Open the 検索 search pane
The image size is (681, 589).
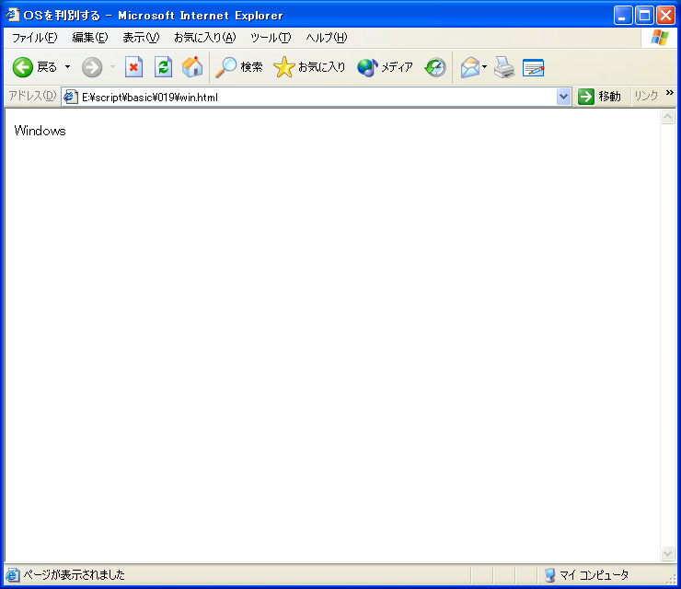pos(239,67)
